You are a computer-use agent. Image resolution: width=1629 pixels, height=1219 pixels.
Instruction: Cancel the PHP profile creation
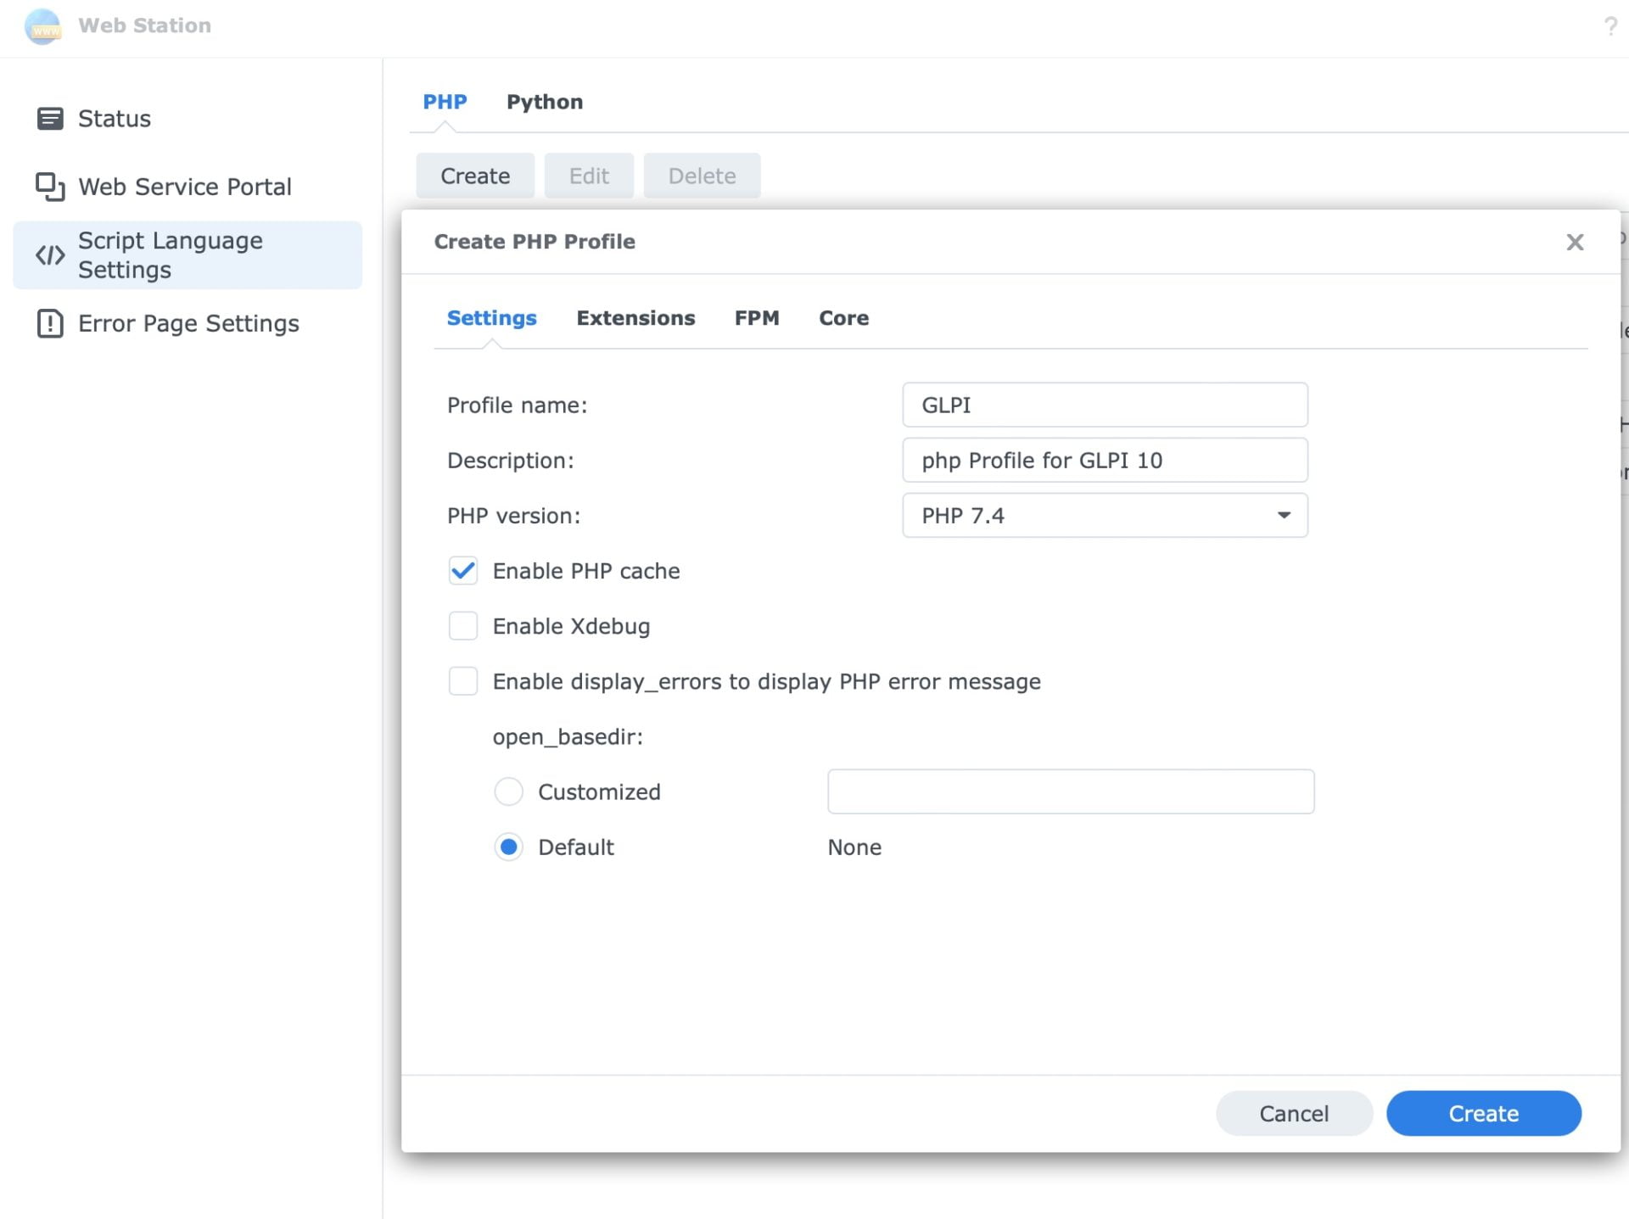(x=1294, y=1113)
